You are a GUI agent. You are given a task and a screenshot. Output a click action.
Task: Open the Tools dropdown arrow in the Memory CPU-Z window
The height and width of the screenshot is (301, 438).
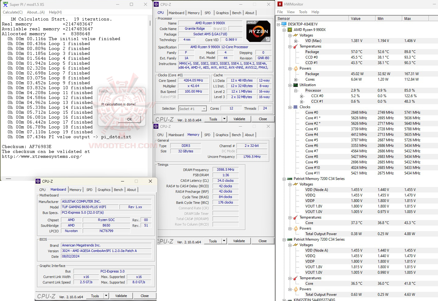[224, 241]
